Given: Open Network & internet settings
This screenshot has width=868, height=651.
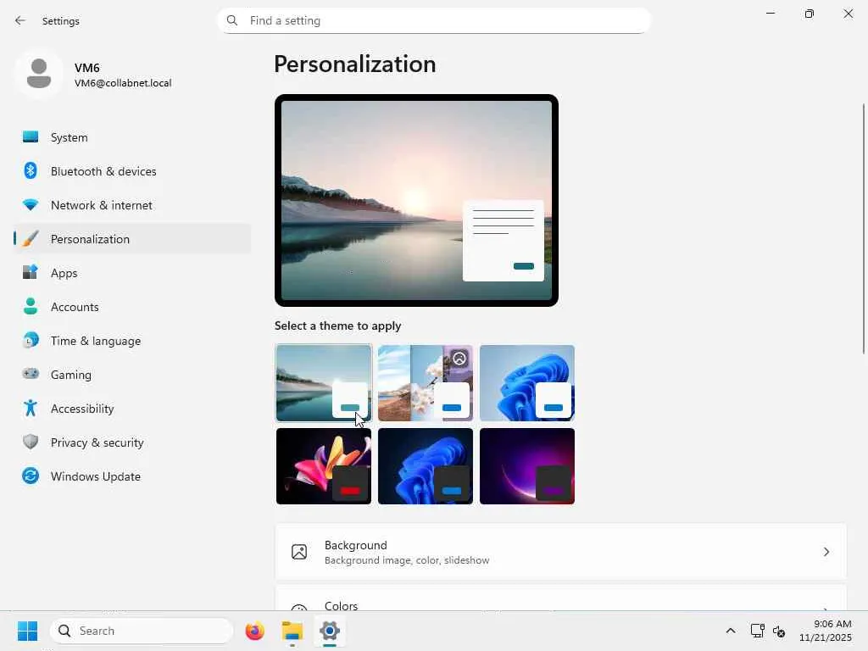Looking at the screenshot, I should (x=132, y=205).
